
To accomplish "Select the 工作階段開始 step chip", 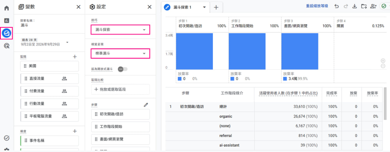I will 121,127.
